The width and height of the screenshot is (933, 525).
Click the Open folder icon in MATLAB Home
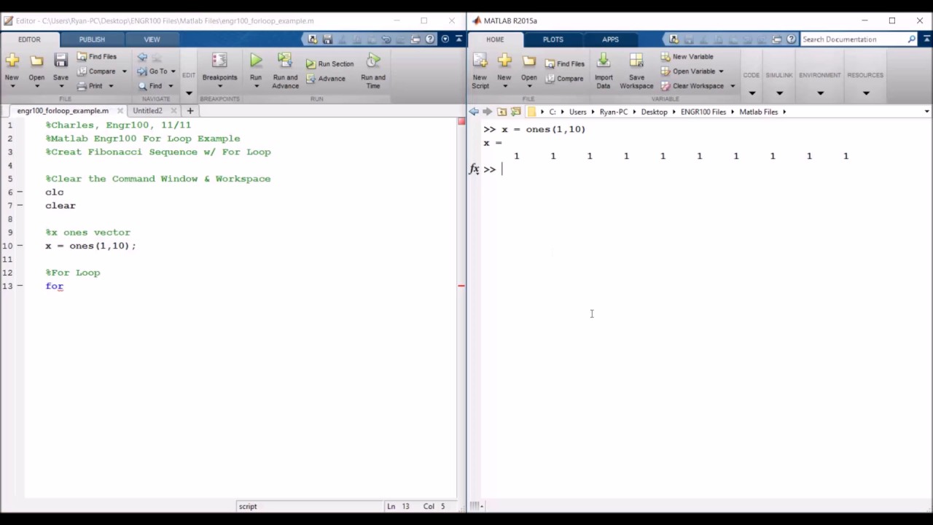point(529,61)
